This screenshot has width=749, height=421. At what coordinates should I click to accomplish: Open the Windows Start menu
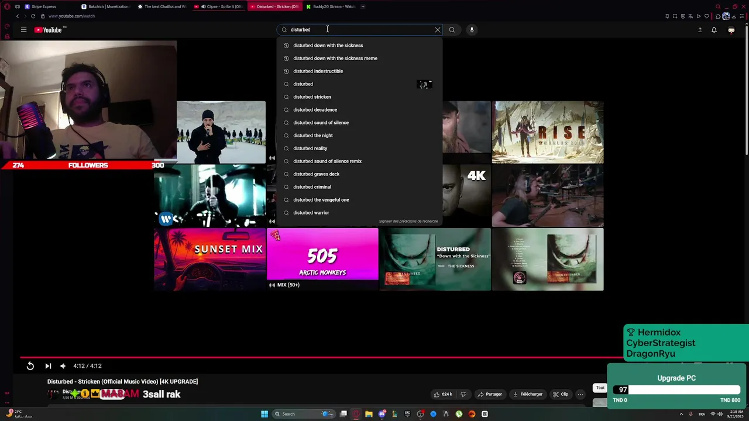pos(264,414)
